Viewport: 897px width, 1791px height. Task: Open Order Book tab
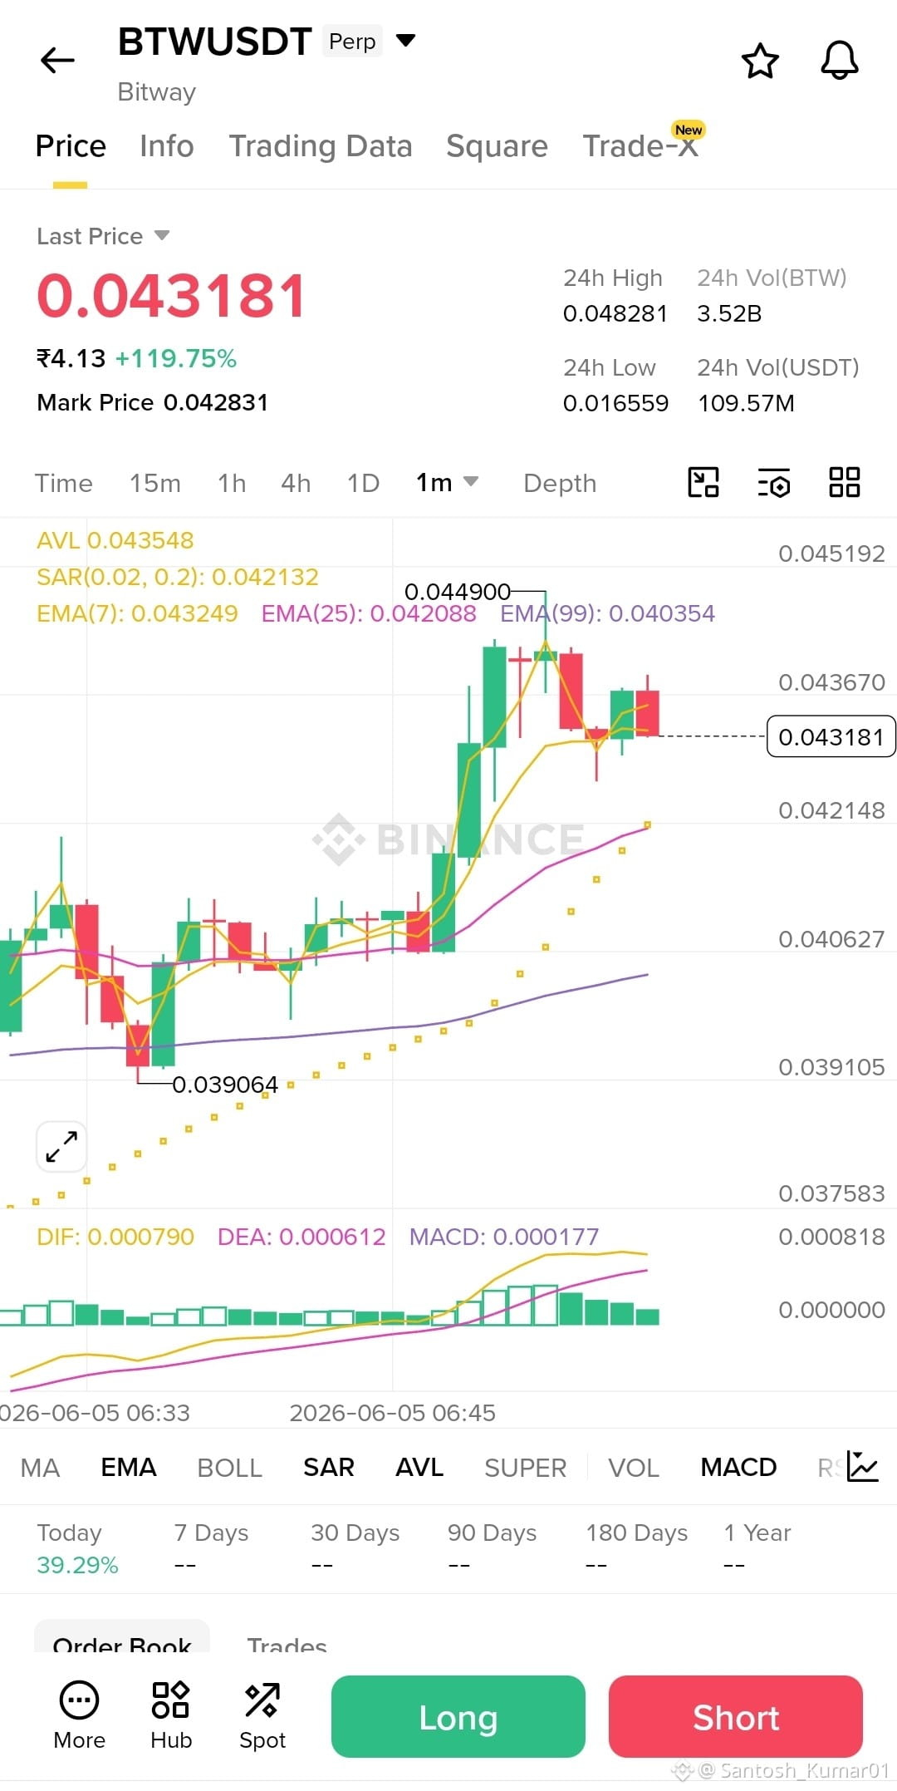[122, 1637]
